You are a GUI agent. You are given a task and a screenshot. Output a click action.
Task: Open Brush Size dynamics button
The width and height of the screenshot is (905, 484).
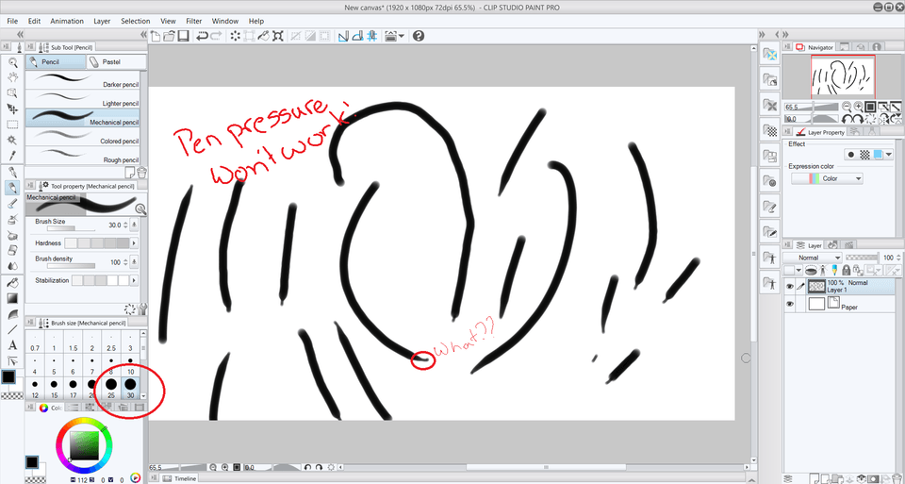pyautogui.click(x=135, y=225)
